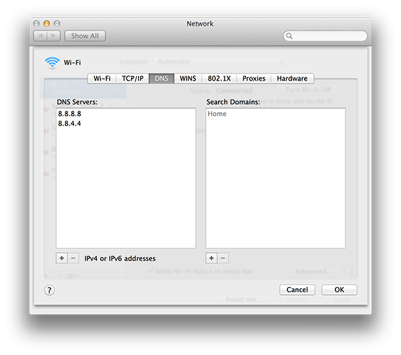The image size is (401, 355).
Task: Go forward with the right arrow button
Action: [x=53, y=36]
